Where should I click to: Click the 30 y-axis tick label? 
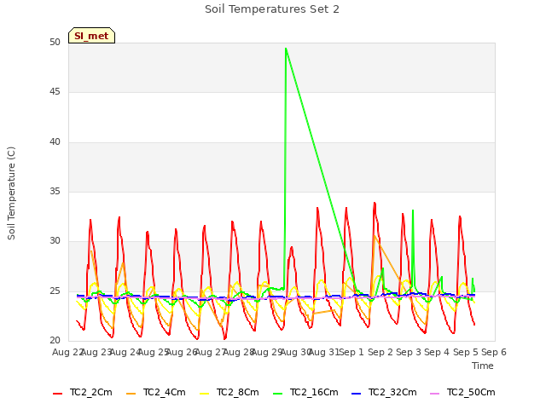coord(55,241)
